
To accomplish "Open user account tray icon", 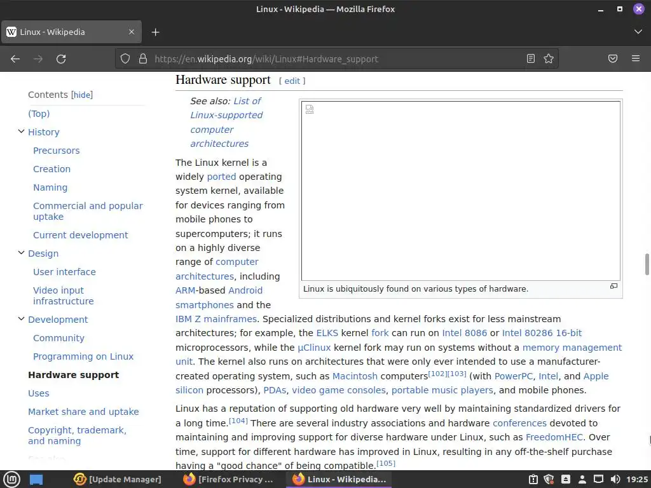I will click(x=582, y=479).
